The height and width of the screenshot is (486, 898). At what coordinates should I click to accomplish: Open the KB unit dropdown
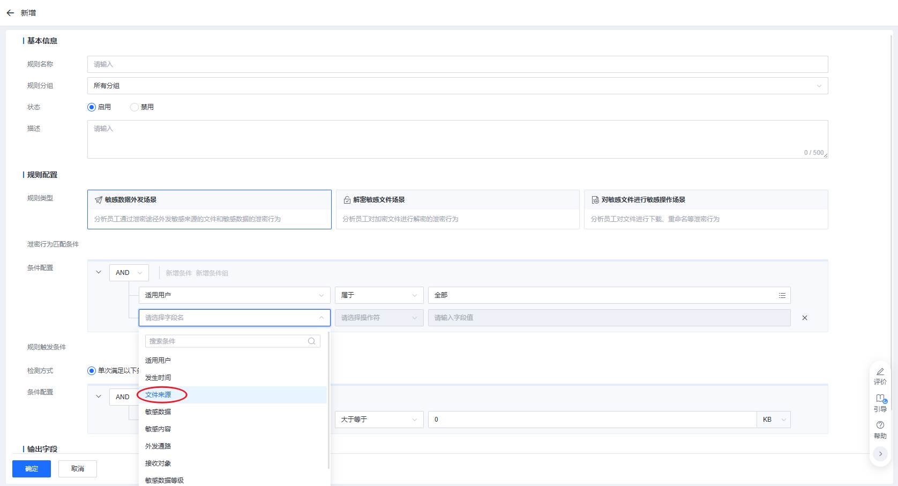pyautogui.click(x=773, y=420)
